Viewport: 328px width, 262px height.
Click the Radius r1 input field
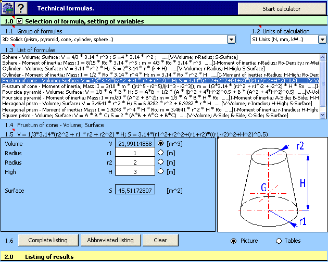tap(135, 153)
